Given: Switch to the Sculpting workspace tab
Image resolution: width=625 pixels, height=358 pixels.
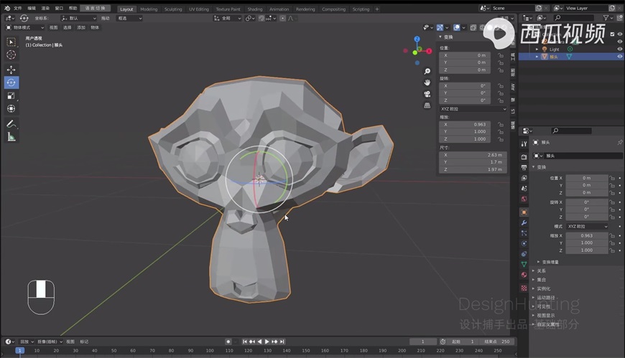Looking at the screenshot, I should tap(173, 9).
